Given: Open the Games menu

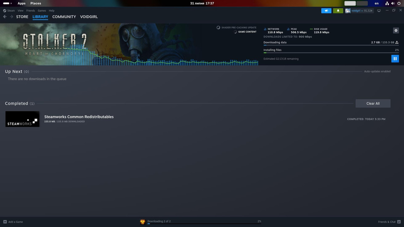Looking at the screenshot, I should tap(42, 11).
